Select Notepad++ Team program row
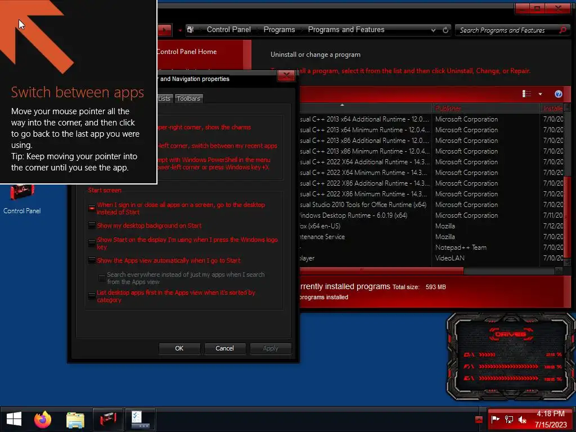Image resolution: width=576 pixels, height=432 pixels. click(431, 247)
